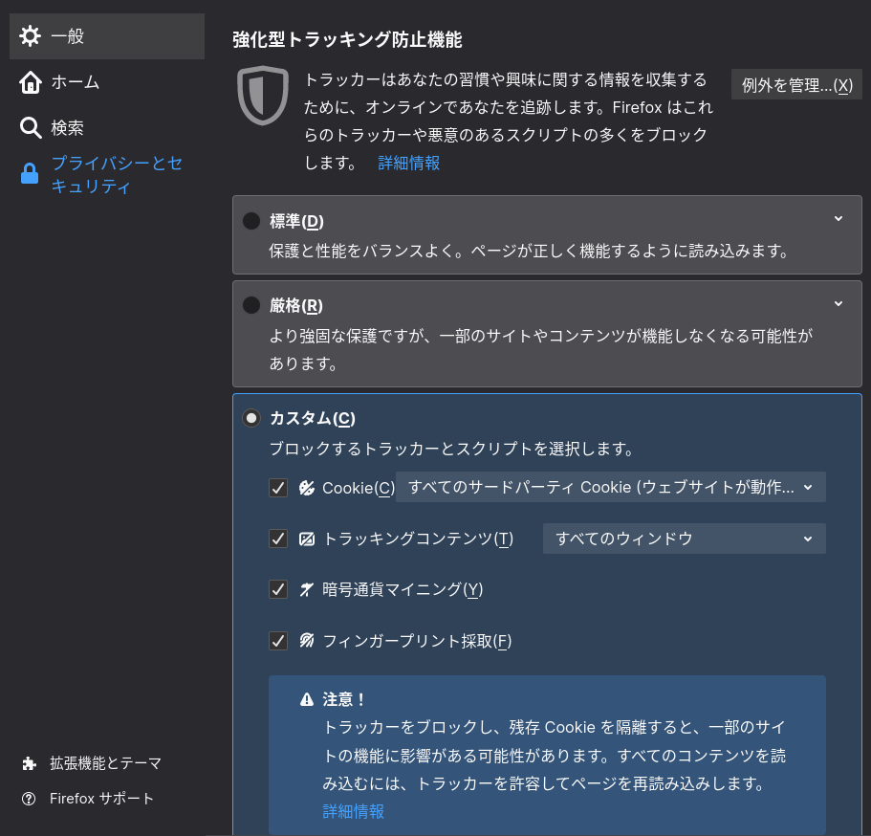Click the crossed cookie icon next to Cookie(C)
The width and height of the screenshot is (871, 836).
(x=307, y=488)
